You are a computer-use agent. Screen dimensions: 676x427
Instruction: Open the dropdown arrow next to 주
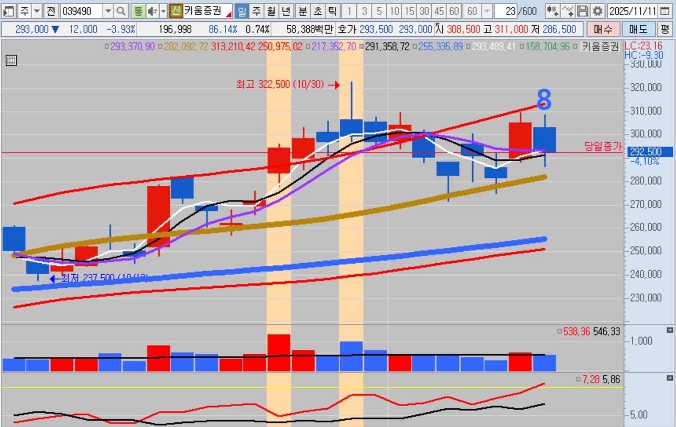[37, 10]
